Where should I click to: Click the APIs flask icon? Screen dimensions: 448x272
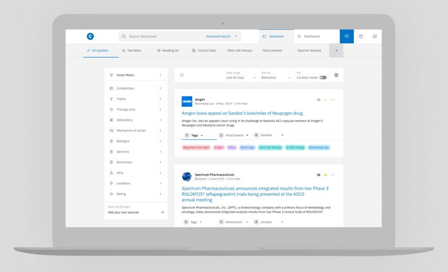click(x=112, y=173)
